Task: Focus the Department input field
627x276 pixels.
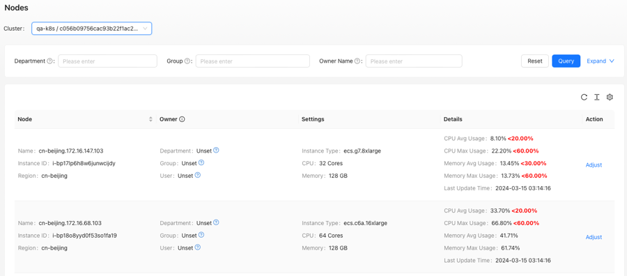Action: (x=107, y=61)
